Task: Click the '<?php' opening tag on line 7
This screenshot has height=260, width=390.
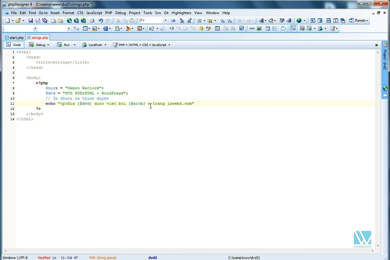Action: click(42, 83)
